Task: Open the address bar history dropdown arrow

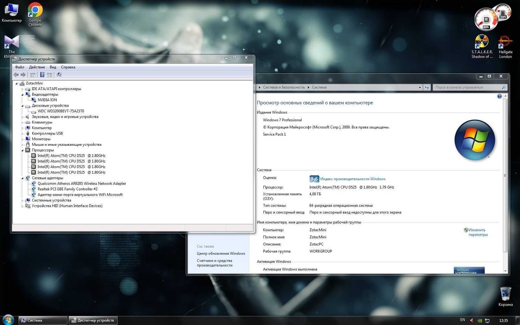Action: tap(420, 87)
